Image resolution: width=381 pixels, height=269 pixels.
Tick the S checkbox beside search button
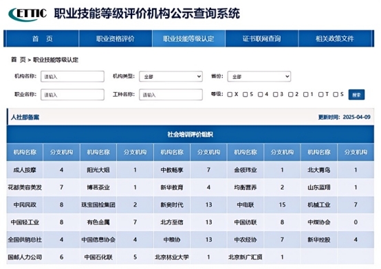coord(336,95)
